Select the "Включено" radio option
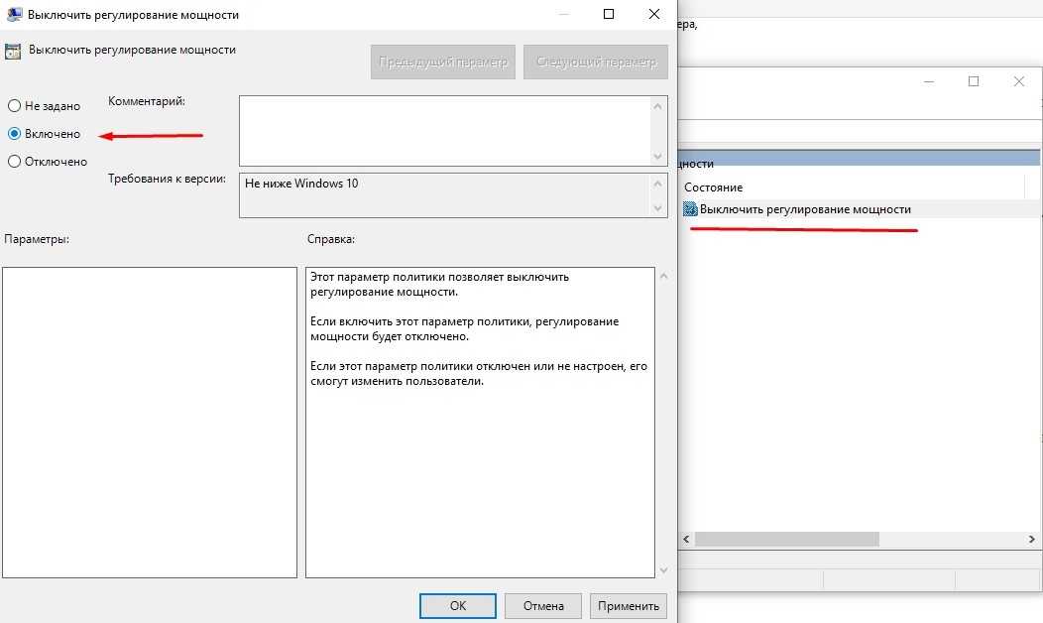1043x623 pixels. tap(15, 133)
